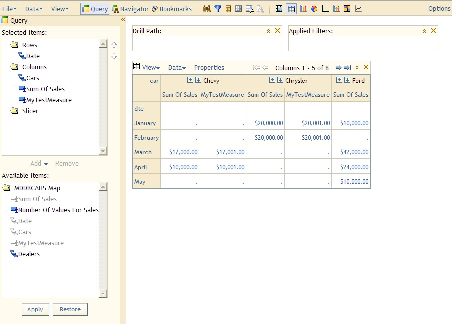The width and height of the screenshot is (452, 324).
Task: Select the tile chart view icon
Action: tap(346, 8)
